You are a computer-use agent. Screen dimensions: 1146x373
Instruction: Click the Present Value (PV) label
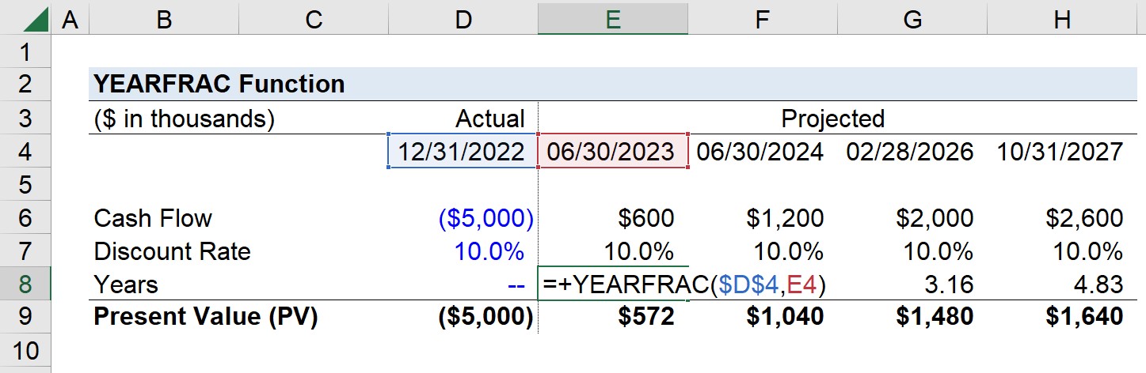tap(206, 317)
